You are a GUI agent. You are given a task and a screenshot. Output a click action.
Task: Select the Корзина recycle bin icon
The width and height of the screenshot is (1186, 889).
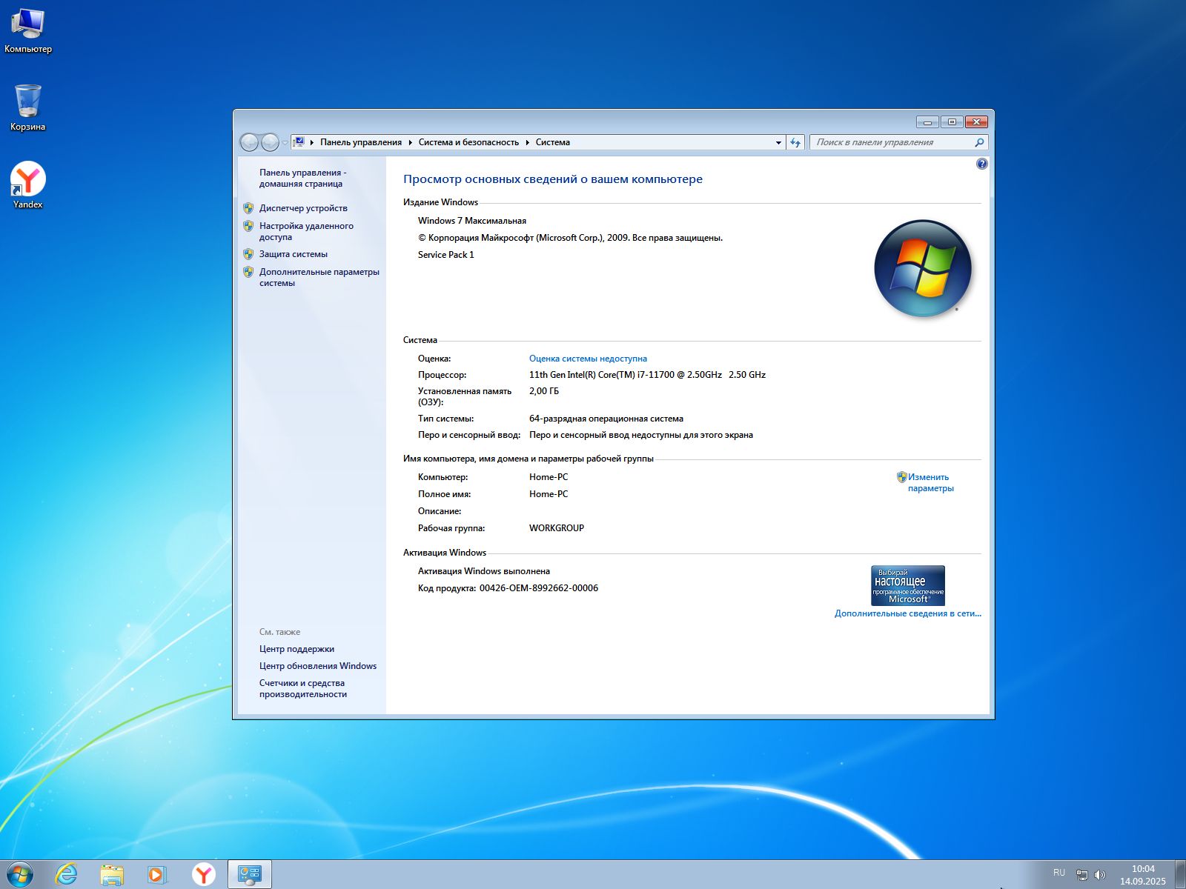(x=28, y=108)
